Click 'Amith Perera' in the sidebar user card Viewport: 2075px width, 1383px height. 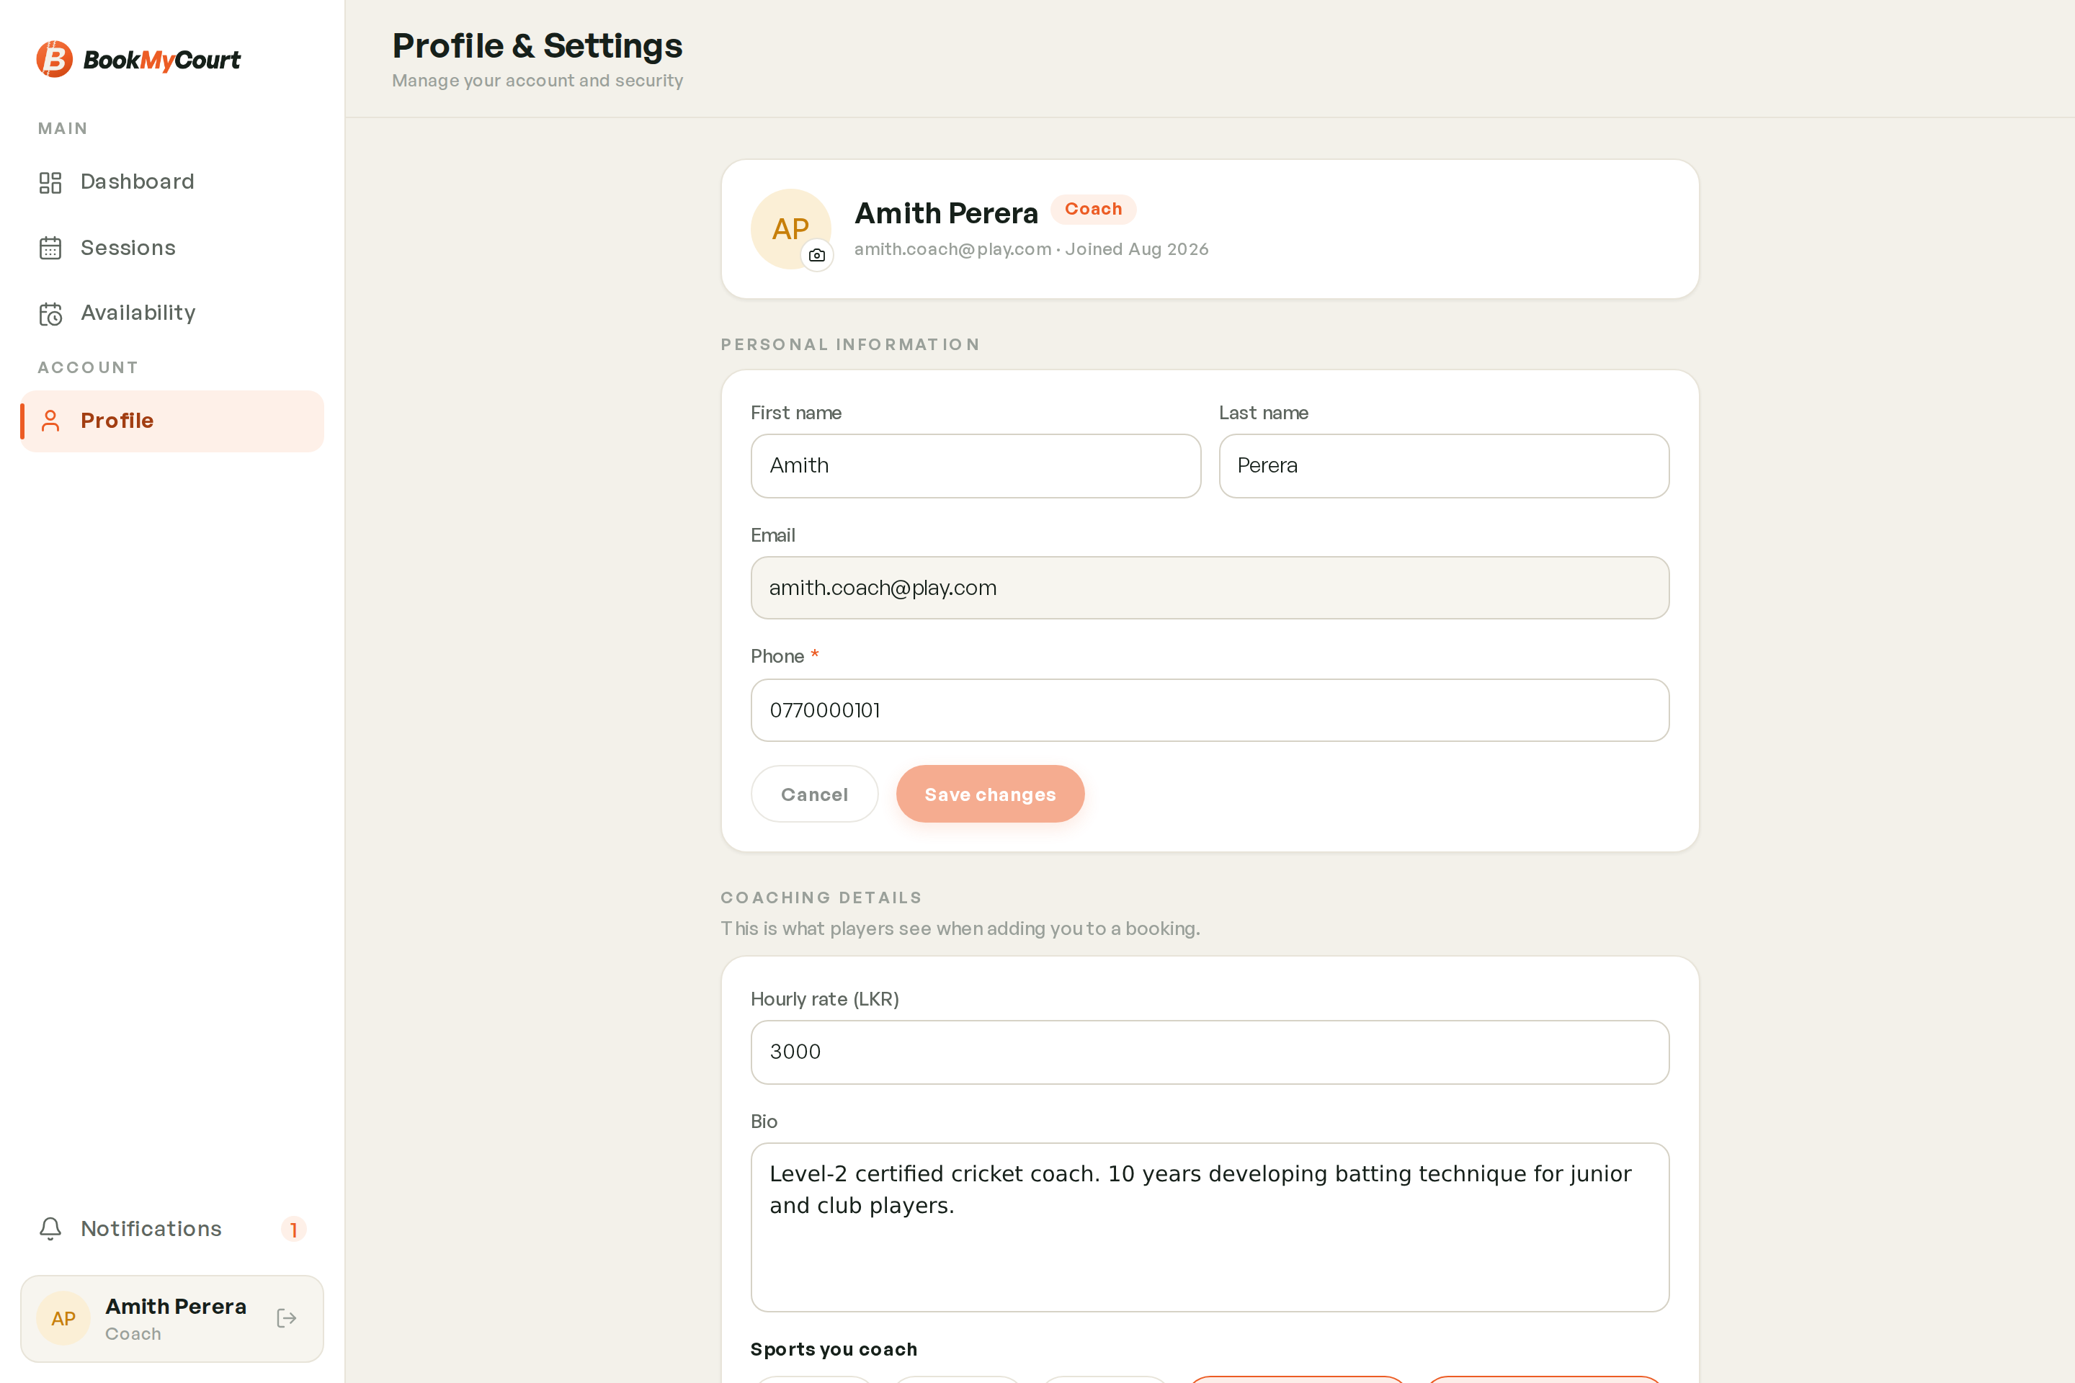click(176, 1306)
